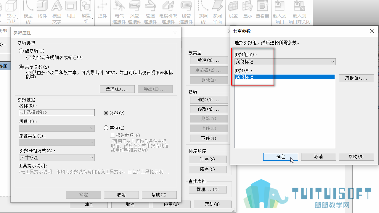This screenshot has height=213, width=379.
Task: Choose the 实例(I) radio option
Action: (x=106, y=128)
